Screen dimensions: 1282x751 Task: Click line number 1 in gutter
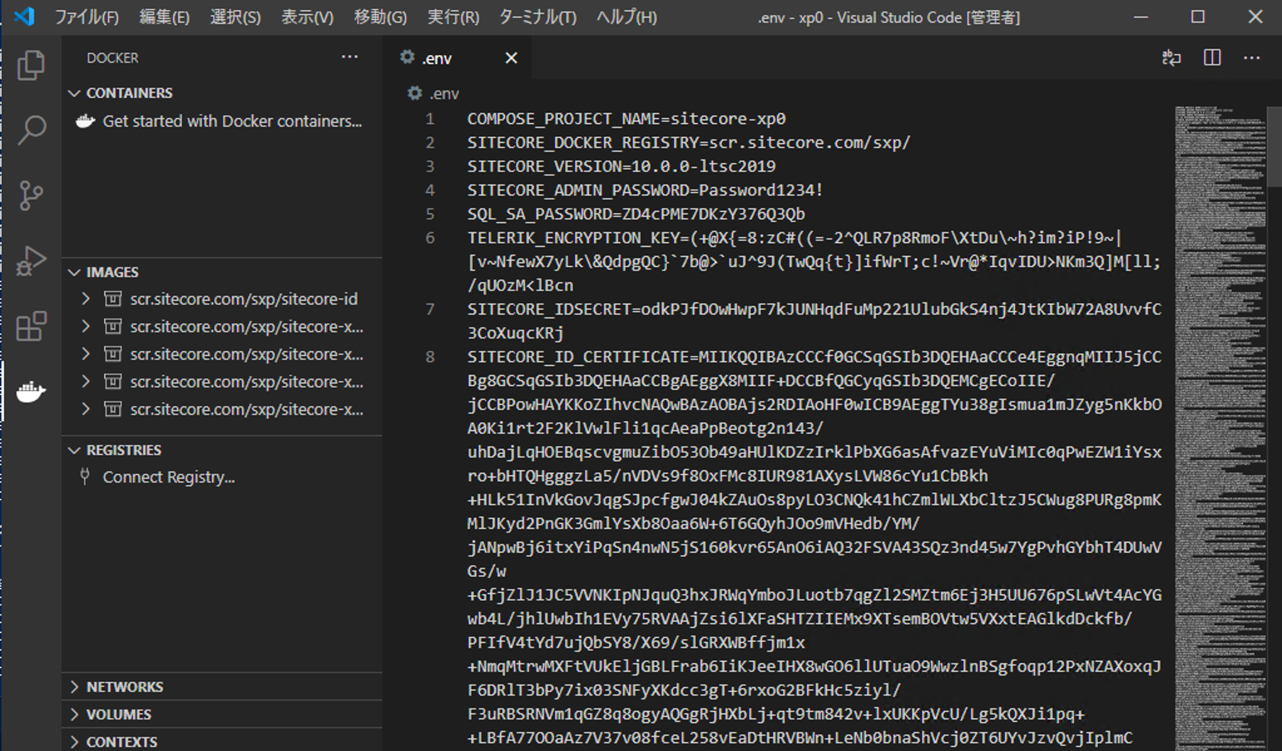pyautogui.click(x=430, y=118)
